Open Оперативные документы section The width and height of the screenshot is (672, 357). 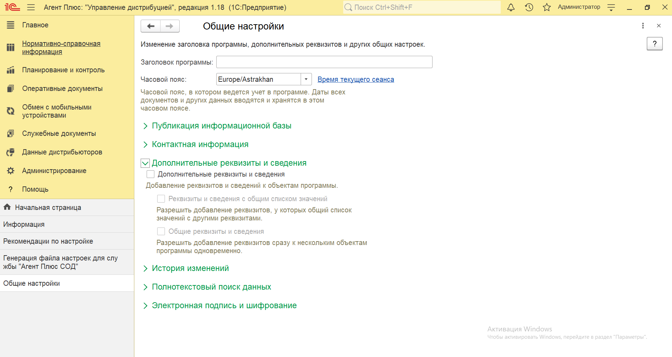tap(62, 88)
